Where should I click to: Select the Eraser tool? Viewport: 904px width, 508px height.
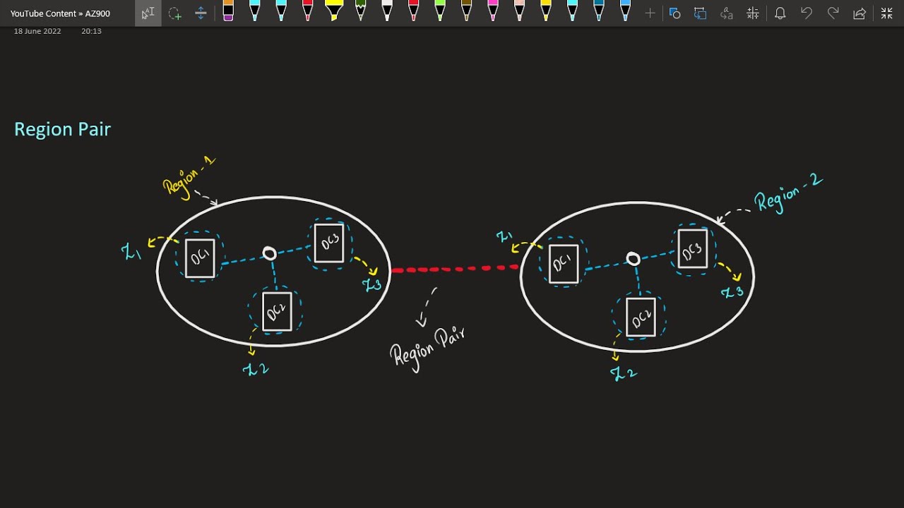pos(228,11)
